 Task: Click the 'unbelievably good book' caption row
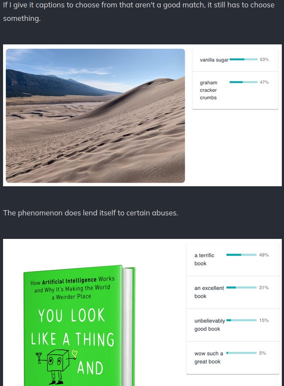tap(233, 325)
